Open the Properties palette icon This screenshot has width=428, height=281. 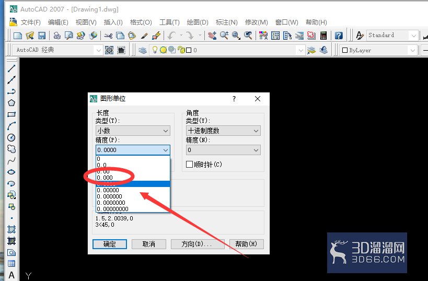click(x=263, y=36)
